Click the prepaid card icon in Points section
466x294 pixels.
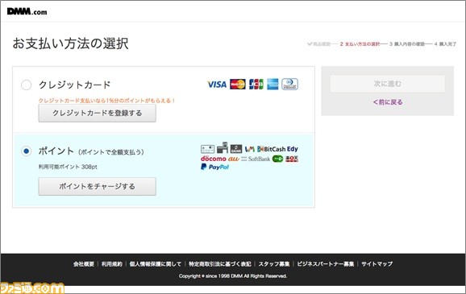point(207,149)
